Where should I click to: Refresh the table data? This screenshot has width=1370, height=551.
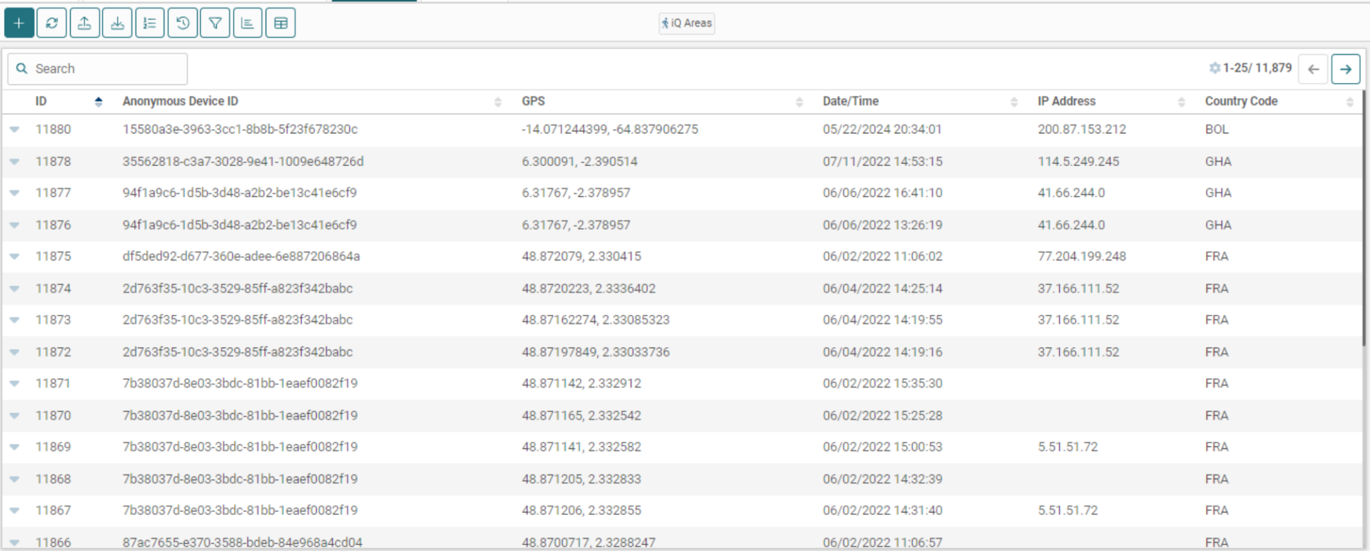(52, 24)
